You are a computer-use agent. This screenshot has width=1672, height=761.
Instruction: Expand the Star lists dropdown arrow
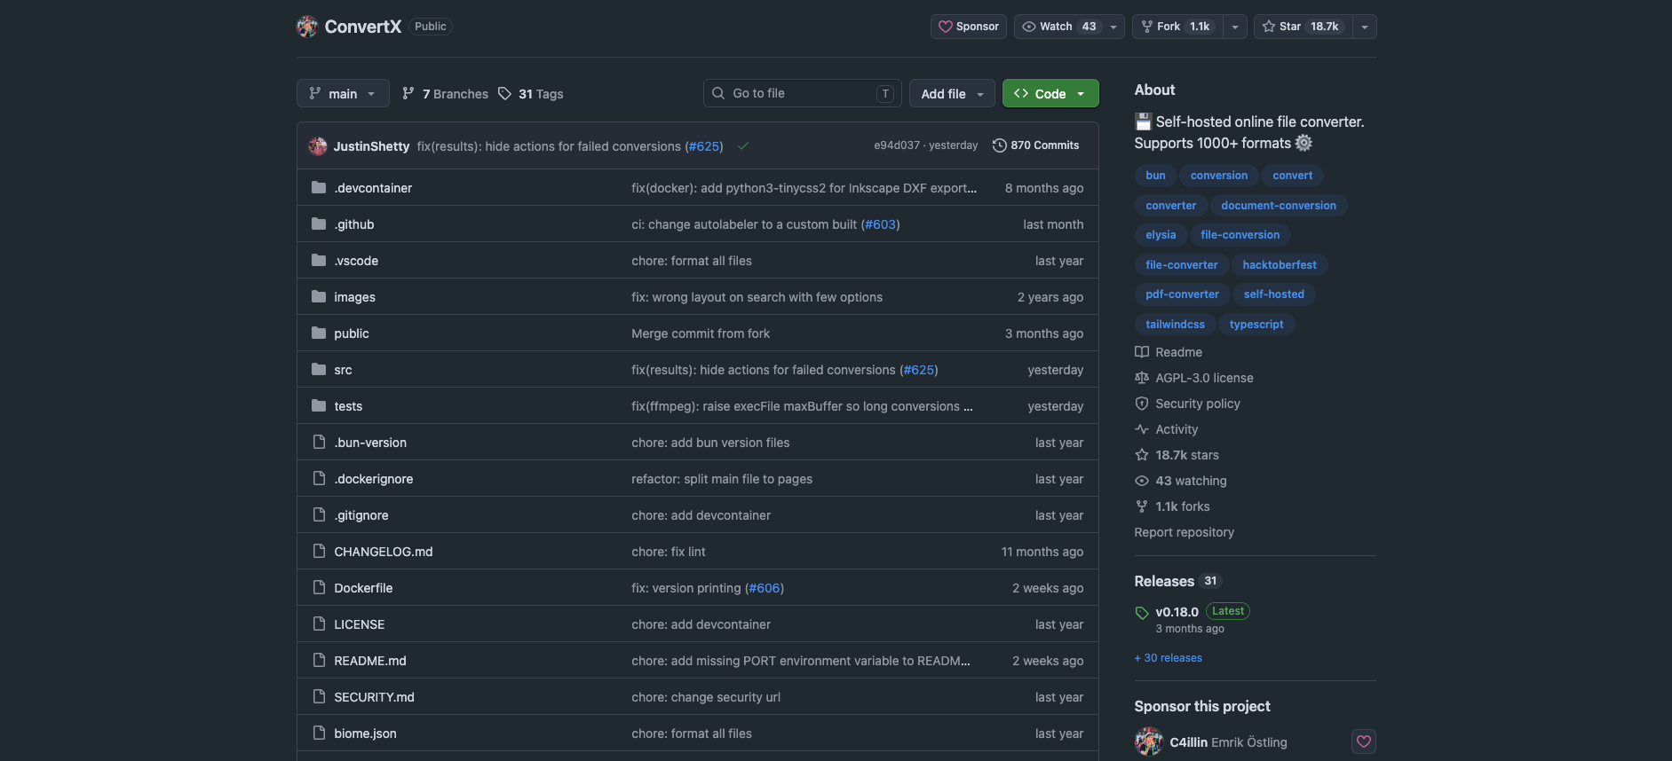tap(1365, 27)
